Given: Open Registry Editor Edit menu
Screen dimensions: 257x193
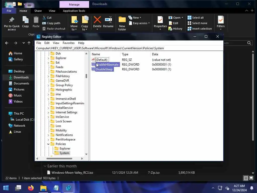Looking at the screenshot, I should tap(47, 43).
